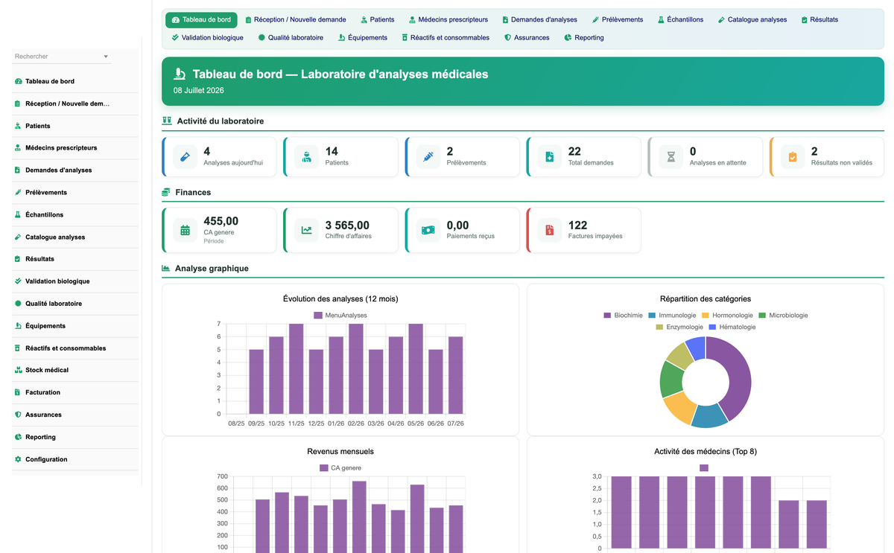
Task: Toggle the Enzymologie legend swatch
Action: coord(659,327)
